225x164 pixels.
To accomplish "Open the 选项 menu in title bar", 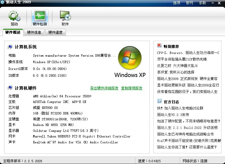I will 177,3.
